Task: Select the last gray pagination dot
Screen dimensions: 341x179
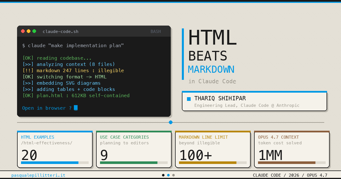Action: tap(173, 175)
